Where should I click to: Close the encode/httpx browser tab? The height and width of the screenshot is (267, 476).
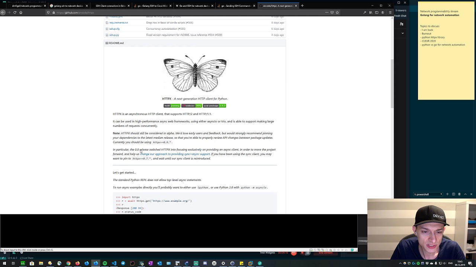(296, 6)
